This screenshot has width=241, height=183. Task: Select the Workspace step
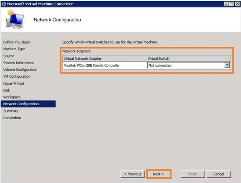(x=12, y=97)
